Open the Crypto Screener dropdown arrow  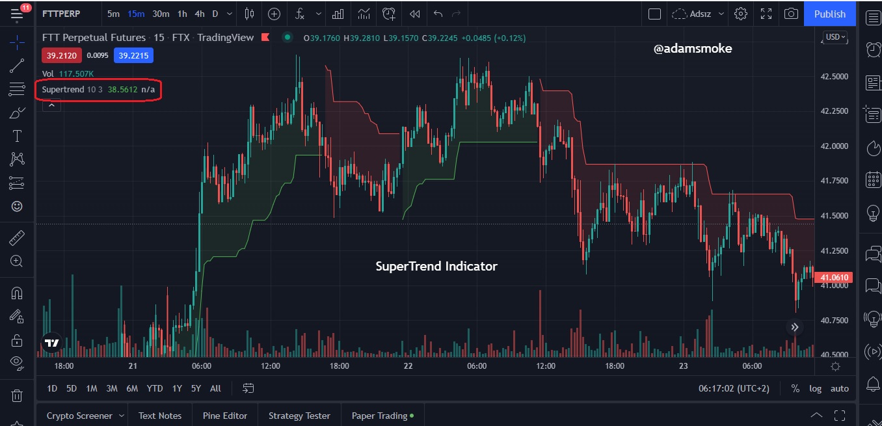click(x=122, y=416)
